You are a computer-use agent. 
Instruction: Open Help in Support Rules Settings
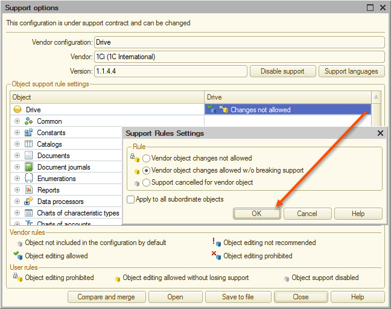358,214
